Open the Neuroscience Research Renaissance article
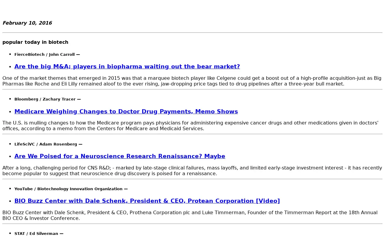Image resolution: width=385 pixels, height=240 pixels. (120, 156)
